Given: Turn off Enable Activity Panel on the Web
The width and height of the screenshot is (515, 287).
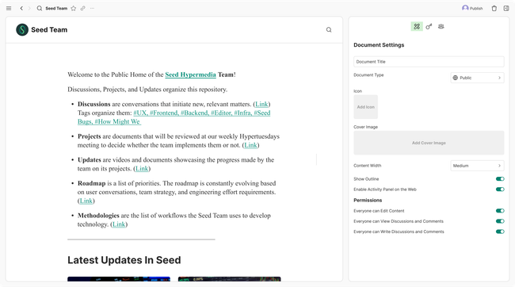Looking at the screenshot, I should pos(500,189).
